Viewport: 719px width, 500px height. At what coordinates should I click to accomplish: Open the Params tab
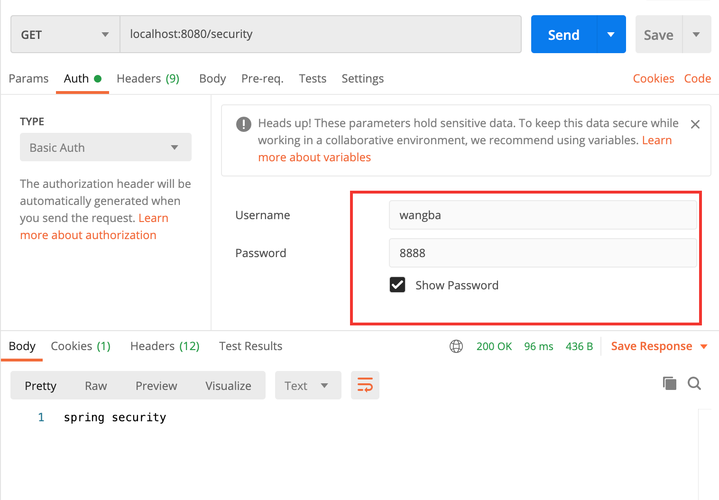coord(28,79)
